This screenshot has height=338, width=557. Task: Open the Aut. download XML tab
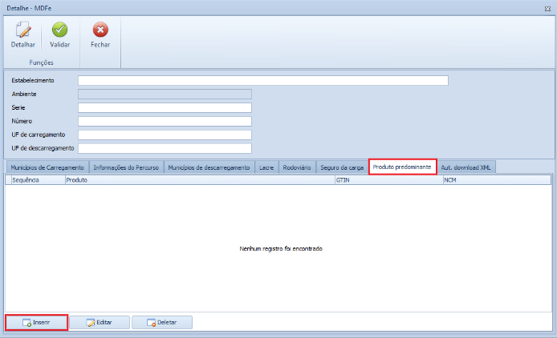pos(468,167)
